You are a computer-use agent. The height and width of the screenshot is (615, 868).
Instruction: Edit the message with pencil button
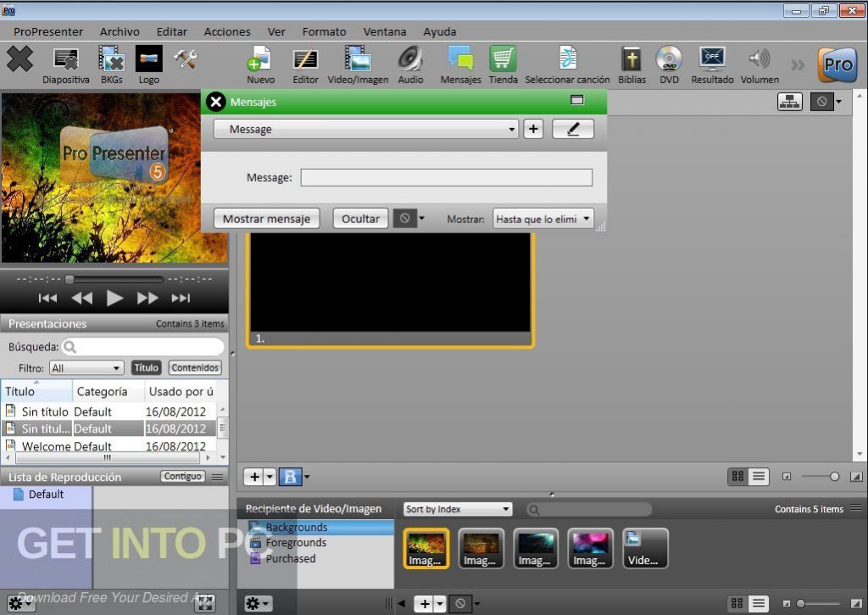point(573,129)
